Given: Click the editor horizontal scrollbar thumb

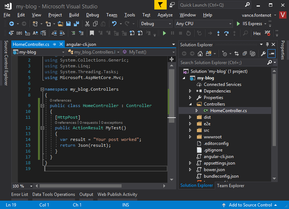Looking at the screenshot, I should (x=80, y=186).
